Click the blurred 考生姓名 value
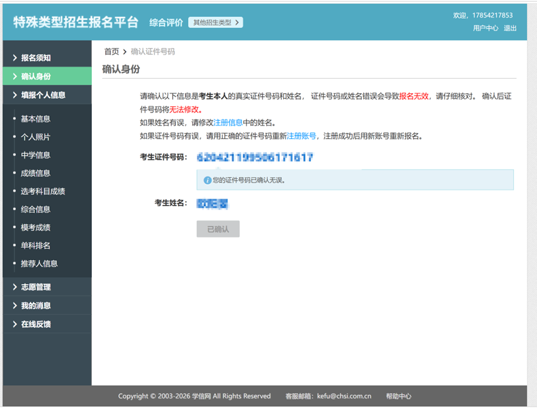The width and height of the screenshot is (537, 408). (212, 204)
